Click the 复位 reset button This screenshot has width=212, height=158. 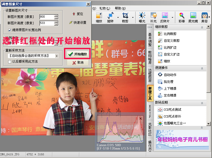(78, 14)
